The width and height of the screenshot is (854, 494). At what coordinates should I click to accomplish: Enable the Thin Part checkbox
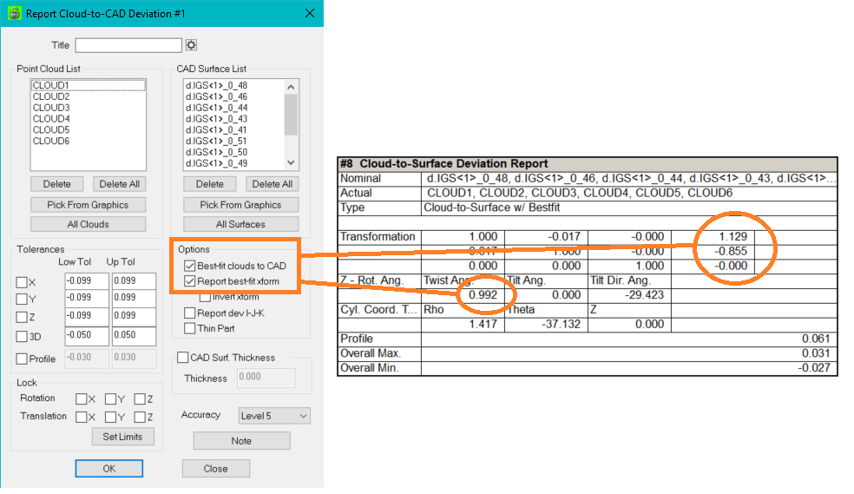(x=190, y=328)
